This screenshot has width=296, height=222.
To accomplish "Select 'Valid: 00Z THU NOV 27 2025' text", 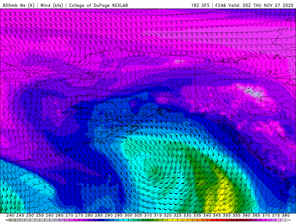I will tap(261, 5).
